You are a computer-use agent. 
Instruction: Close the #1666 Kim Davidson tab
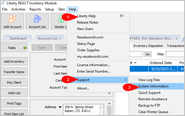coord(177,39)
